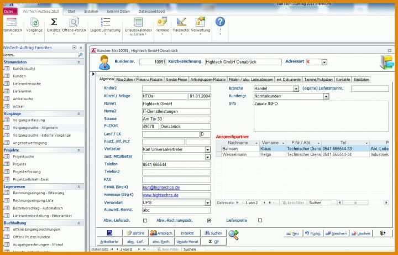398x255 pixels.
Task: Click the Word document button icon
Action: click(x=109, y=233)
